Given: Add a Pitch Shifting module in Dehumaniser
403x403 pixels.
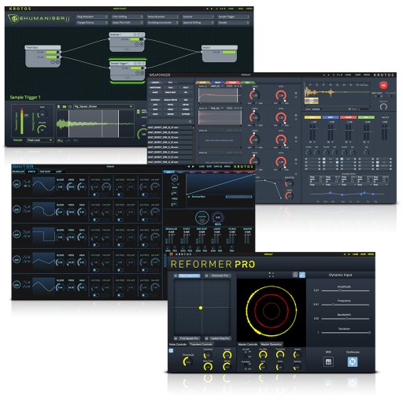Looking at the screenshot, I should coord(128,17).
